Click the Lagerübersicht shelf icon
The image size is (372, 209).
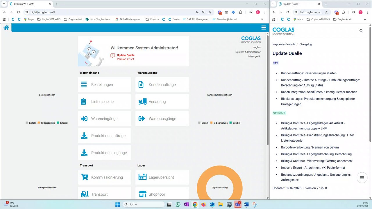click(x=142, y=177)
